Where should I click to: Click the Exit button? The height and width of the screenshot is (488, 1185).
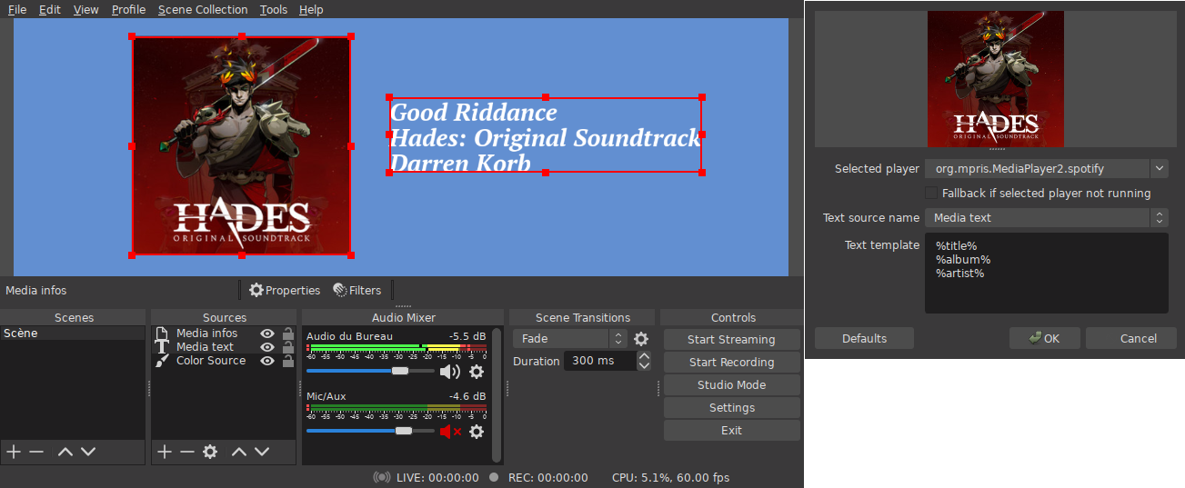tap(732, 430)
